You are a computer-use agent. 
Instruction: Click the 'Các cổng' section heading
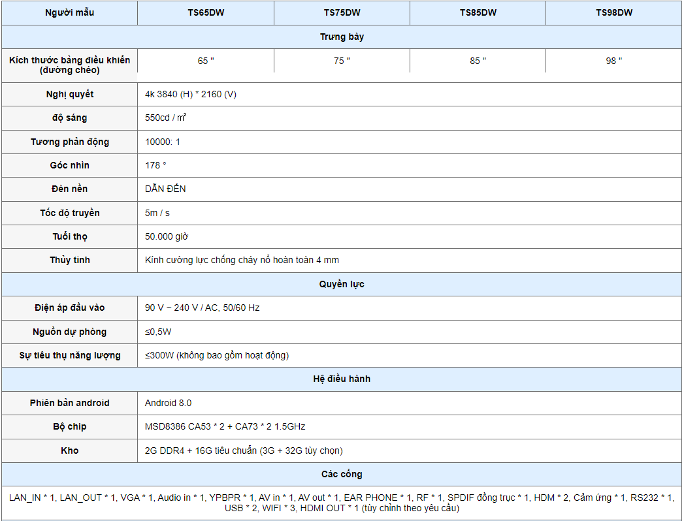(342, 474)
